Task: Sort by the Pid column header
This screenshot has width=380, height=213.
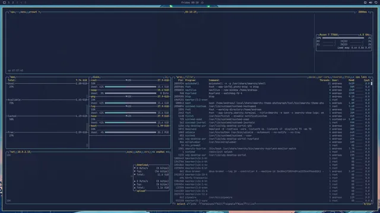Action: [180, 80]
